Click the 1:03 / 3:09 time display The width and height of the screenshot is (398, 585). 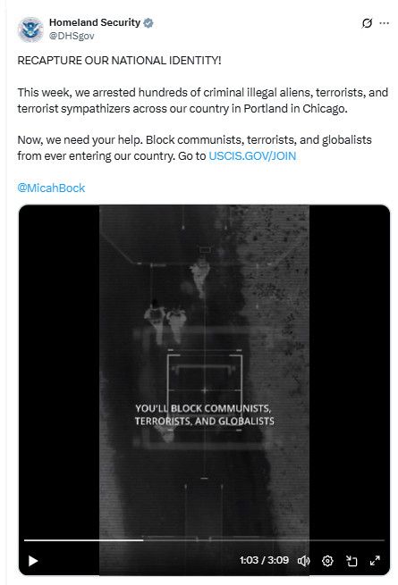coord(264,560)
